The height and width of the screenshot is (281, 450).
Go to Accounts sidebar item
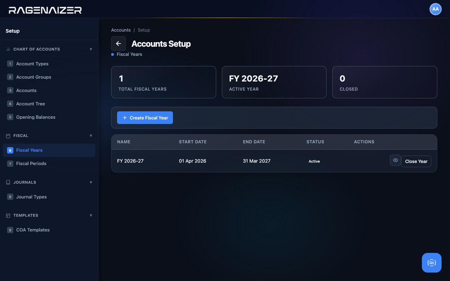coord(49,90)
